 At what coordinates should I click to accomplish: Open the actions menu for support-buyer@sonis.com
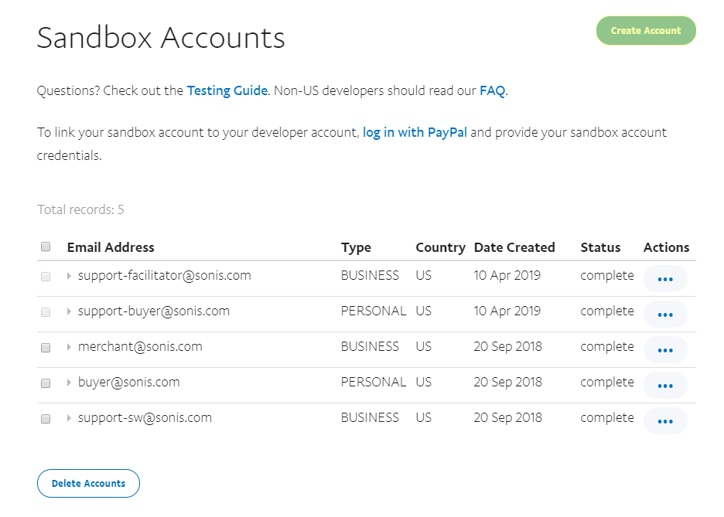point(665,315)
